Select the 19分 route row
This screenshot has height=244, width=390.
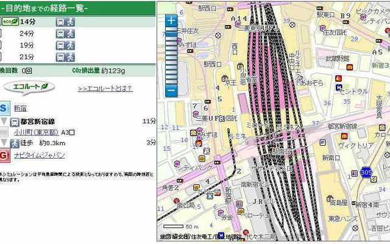click(77, 45)
